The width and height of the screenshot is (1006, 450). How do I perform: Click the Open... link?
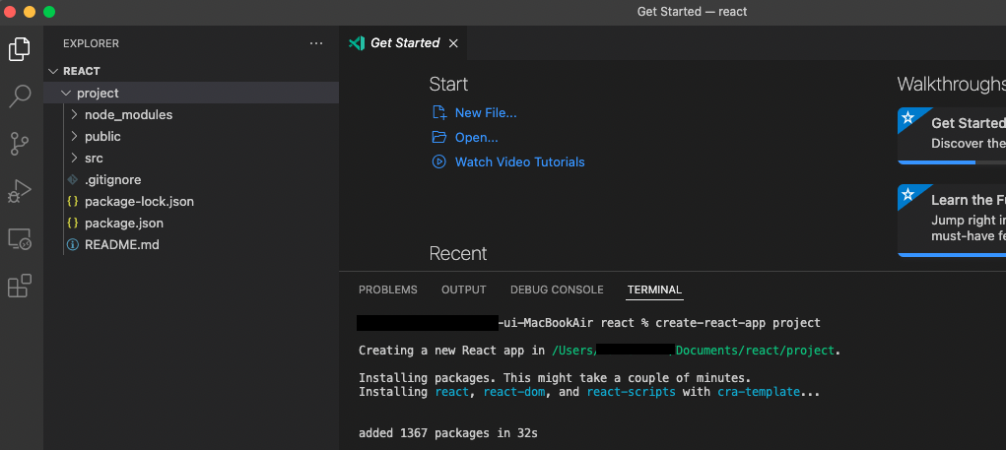click(x=476, y=137)
